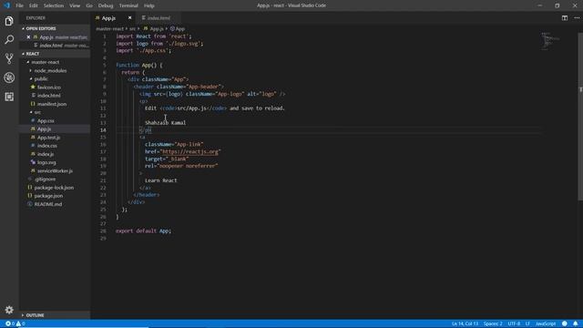The image size is (583, 328).
Task: Open App.css in the explorer
Action: pos(46,121)
